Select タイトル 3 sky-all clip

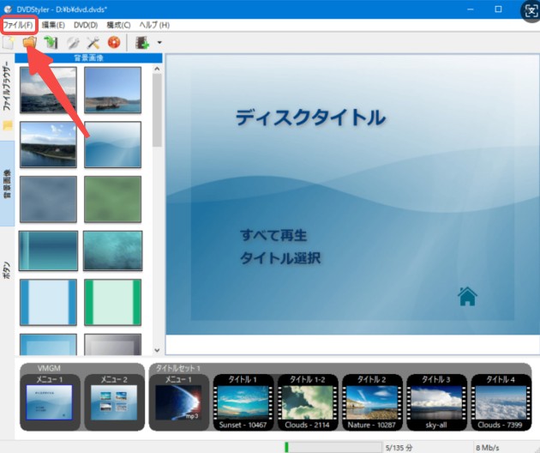pyautogui.click(x=436, y=402)
